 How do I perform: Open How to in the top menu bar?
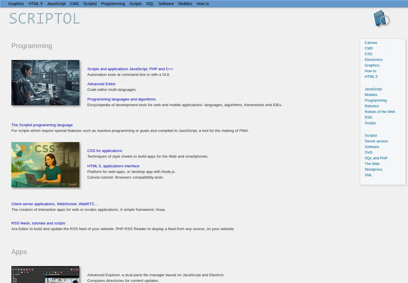click(203, 4)
